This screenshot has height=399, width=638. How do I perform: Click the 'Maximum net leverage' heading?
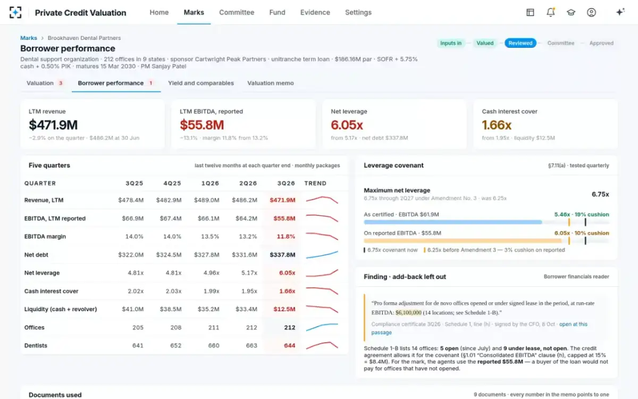[397, 190]
